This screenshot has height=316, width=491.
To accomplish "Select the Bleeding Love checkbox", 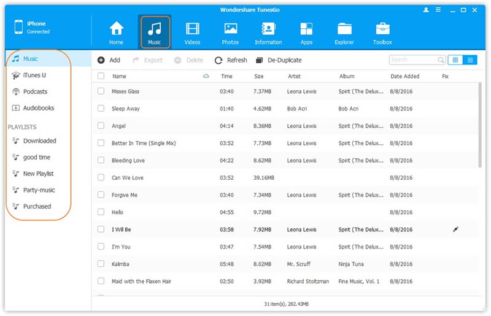I will 101,160.
